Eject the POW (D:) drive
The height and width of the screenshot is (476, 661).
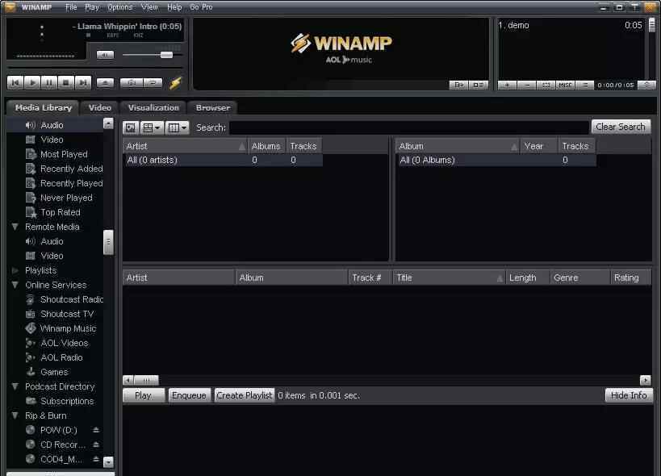(x=96, y=430)
